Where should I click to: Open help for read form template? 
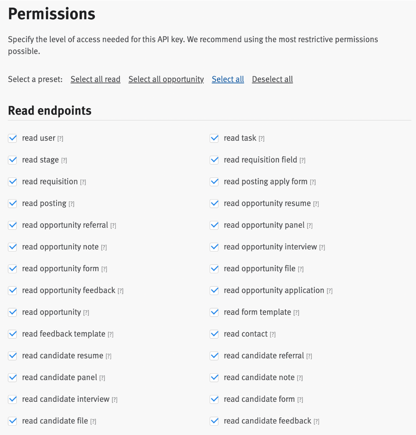coord(296,313)
